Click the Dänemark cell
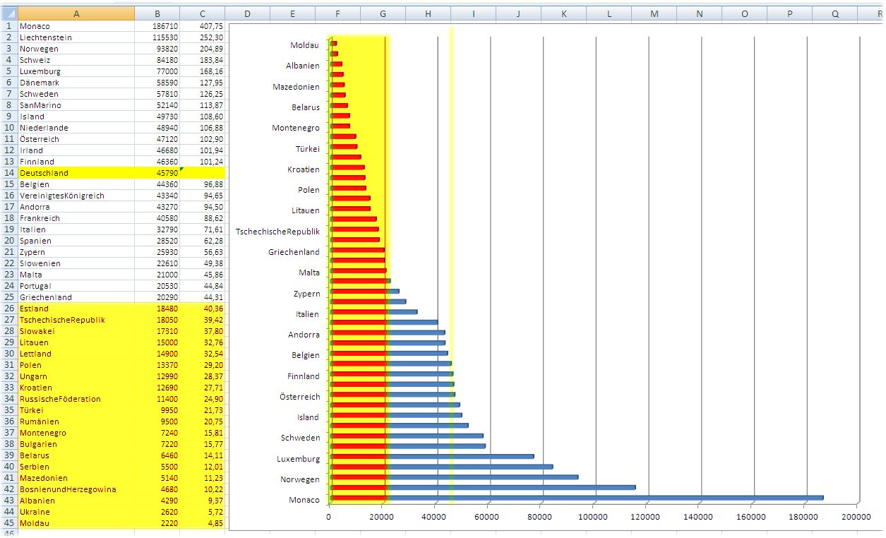This screenshot has height=538, width=886. point(76,83)
